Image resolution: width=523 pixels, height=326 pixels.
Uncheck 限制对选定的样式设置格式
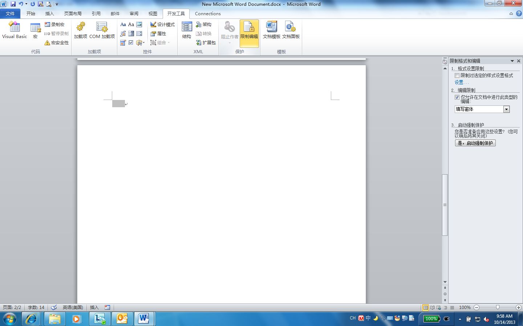(457, 75)
